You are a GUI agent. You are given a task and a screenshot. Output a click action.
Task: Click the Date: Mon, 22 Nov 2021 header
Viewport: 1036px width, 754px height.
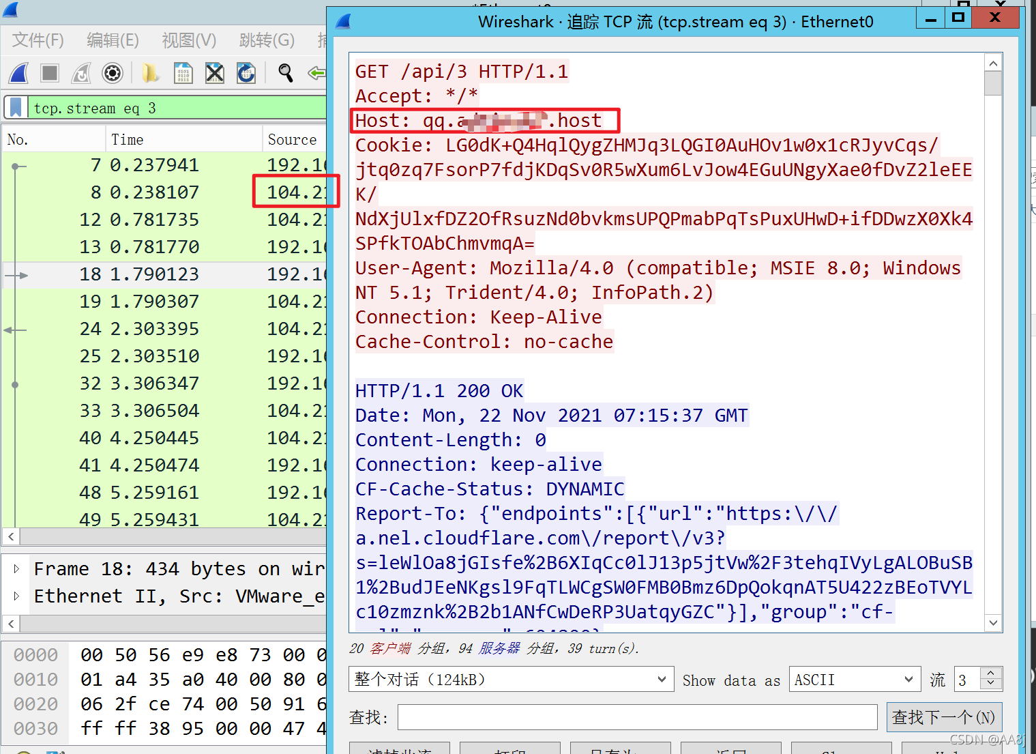(552, 416)
